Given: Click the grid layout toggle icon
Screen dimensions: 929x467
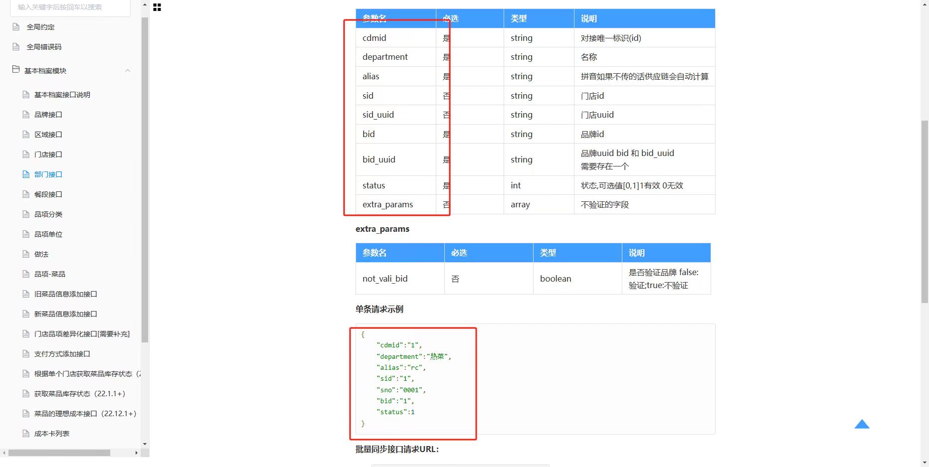Looking at the screenshot, I should coord(157,7).
